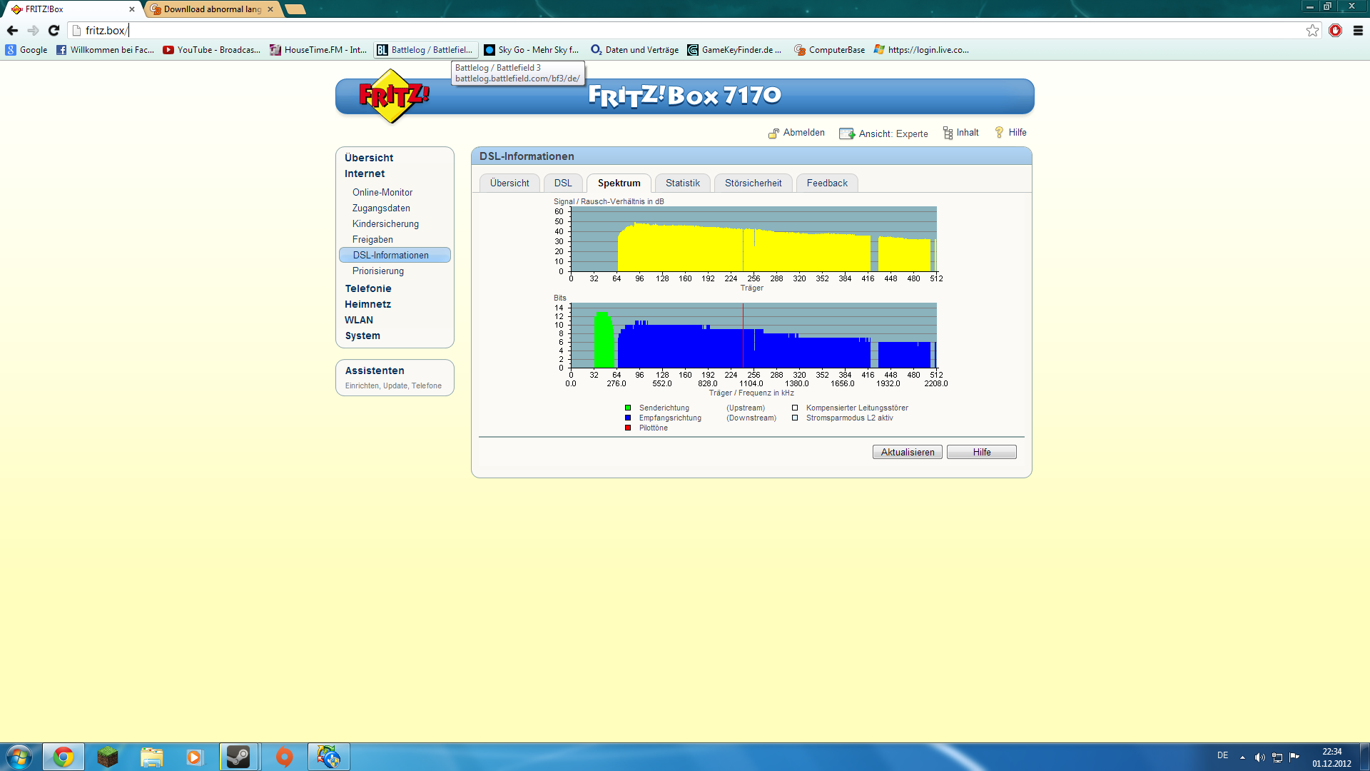Screen dimensions: 1370x771
Task: Click the Chrome reload icon
Action: 54,30
